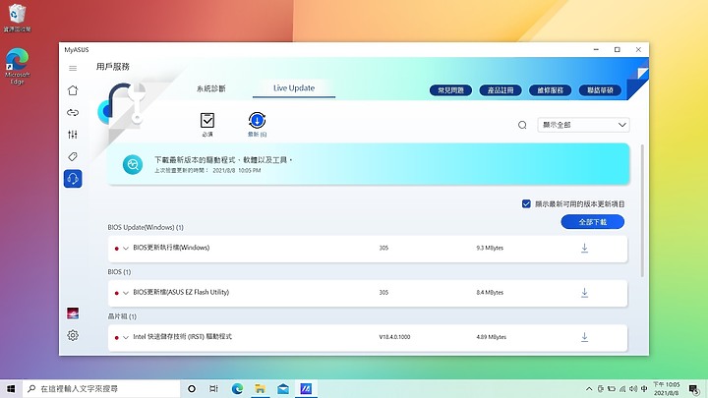Click the 晶片組 (1) section heading
Screen dimensions: 708x398
[x=122, y=316]
